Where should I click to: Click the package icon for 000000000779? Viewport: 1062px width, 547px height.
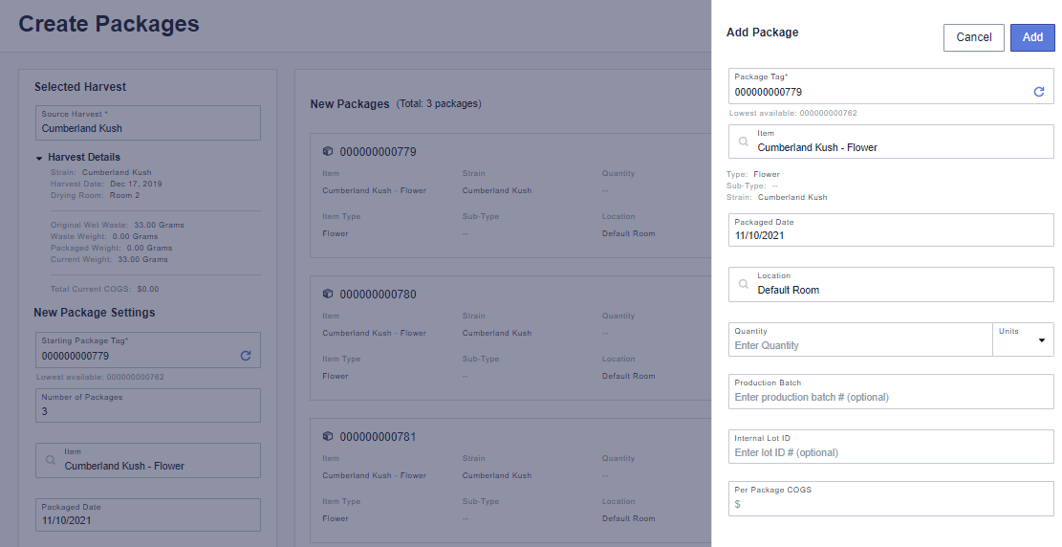click(x=328, y=151)
